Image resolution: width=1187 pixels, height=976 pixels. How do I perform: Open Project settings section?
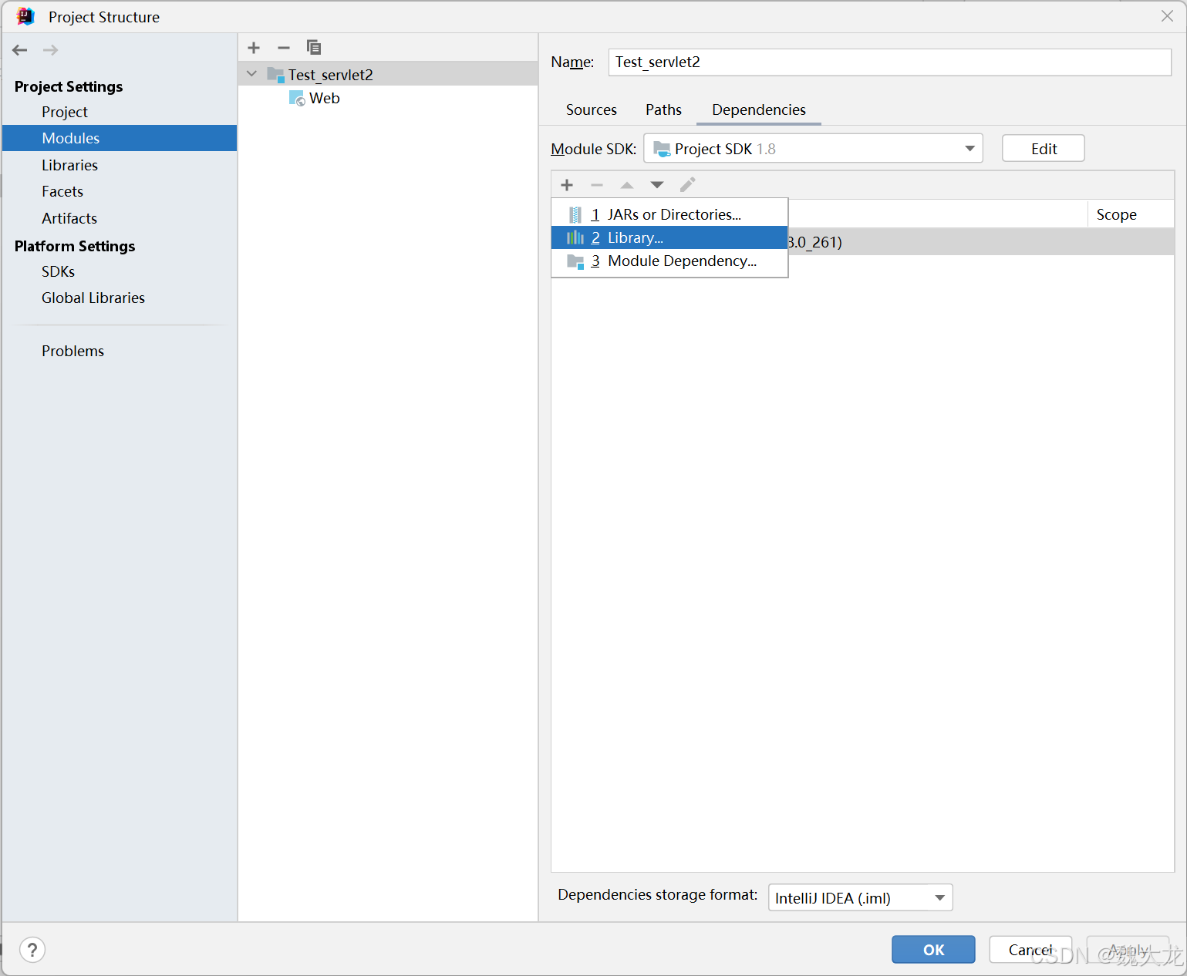coord(65,112)
